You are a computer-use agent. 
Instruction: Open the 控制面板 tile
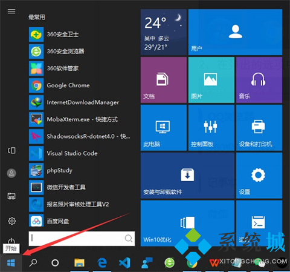(x=211, y=128)
